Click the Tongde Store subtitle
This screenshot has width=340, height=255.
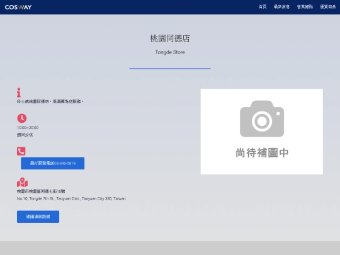pos(170,52)
